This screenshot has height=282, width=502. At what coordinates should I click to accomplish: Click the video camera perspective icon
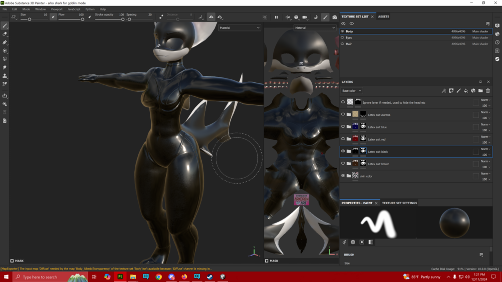(305, 17)
